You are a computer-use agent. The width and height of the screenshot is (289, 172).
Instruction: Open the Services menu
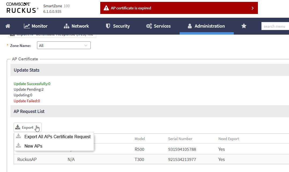(x=158, y=26)
